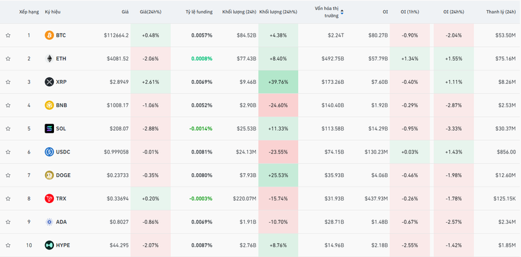Open the HYPE coin name link

click(x=63, y=245)
